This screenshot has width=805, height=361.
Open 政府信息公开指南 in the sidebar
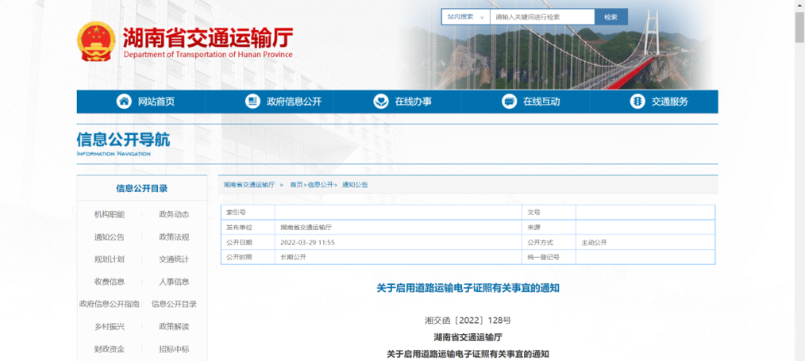110,304
